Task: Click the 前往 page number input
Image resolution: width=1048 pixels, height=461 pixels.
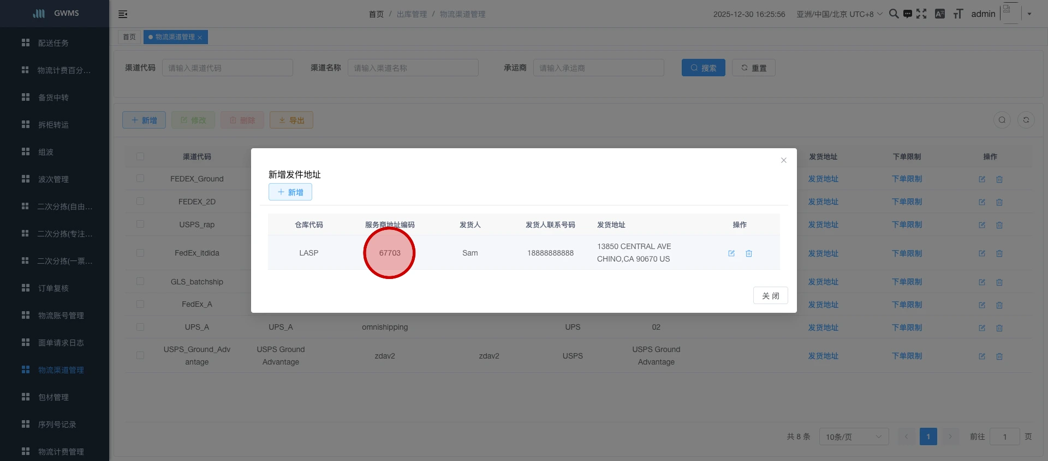Action: pyautogui.click(x=1004, y=436)
